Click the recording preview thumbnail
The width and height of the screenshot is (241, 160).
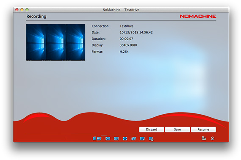pos(55,42)
